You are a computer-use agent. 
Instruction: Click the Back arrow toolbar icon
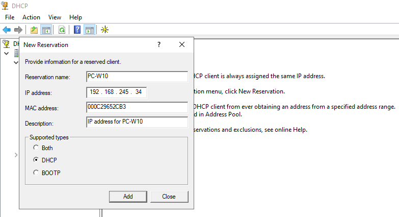coord(7,30)
